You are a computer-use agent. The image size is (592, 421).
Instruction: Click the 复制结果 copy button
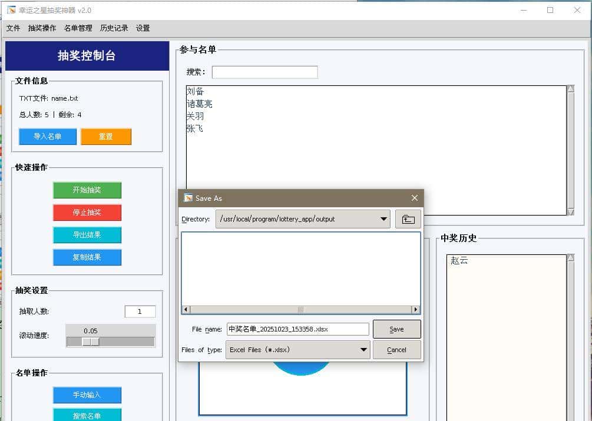pos(87,257)
